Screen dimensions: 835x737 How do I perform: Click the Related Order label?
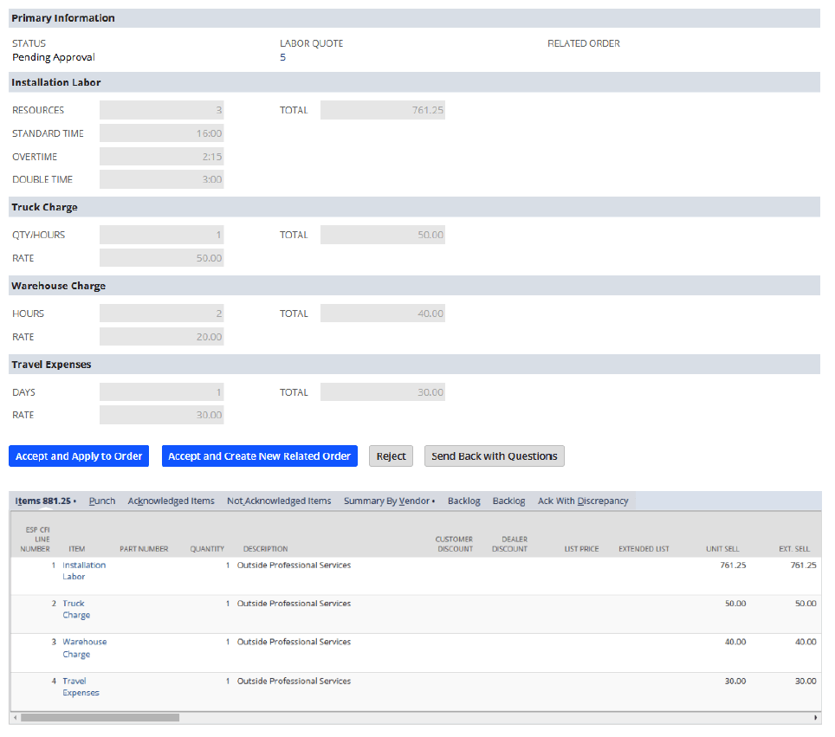pyautogui.click(x=584, y=43)
